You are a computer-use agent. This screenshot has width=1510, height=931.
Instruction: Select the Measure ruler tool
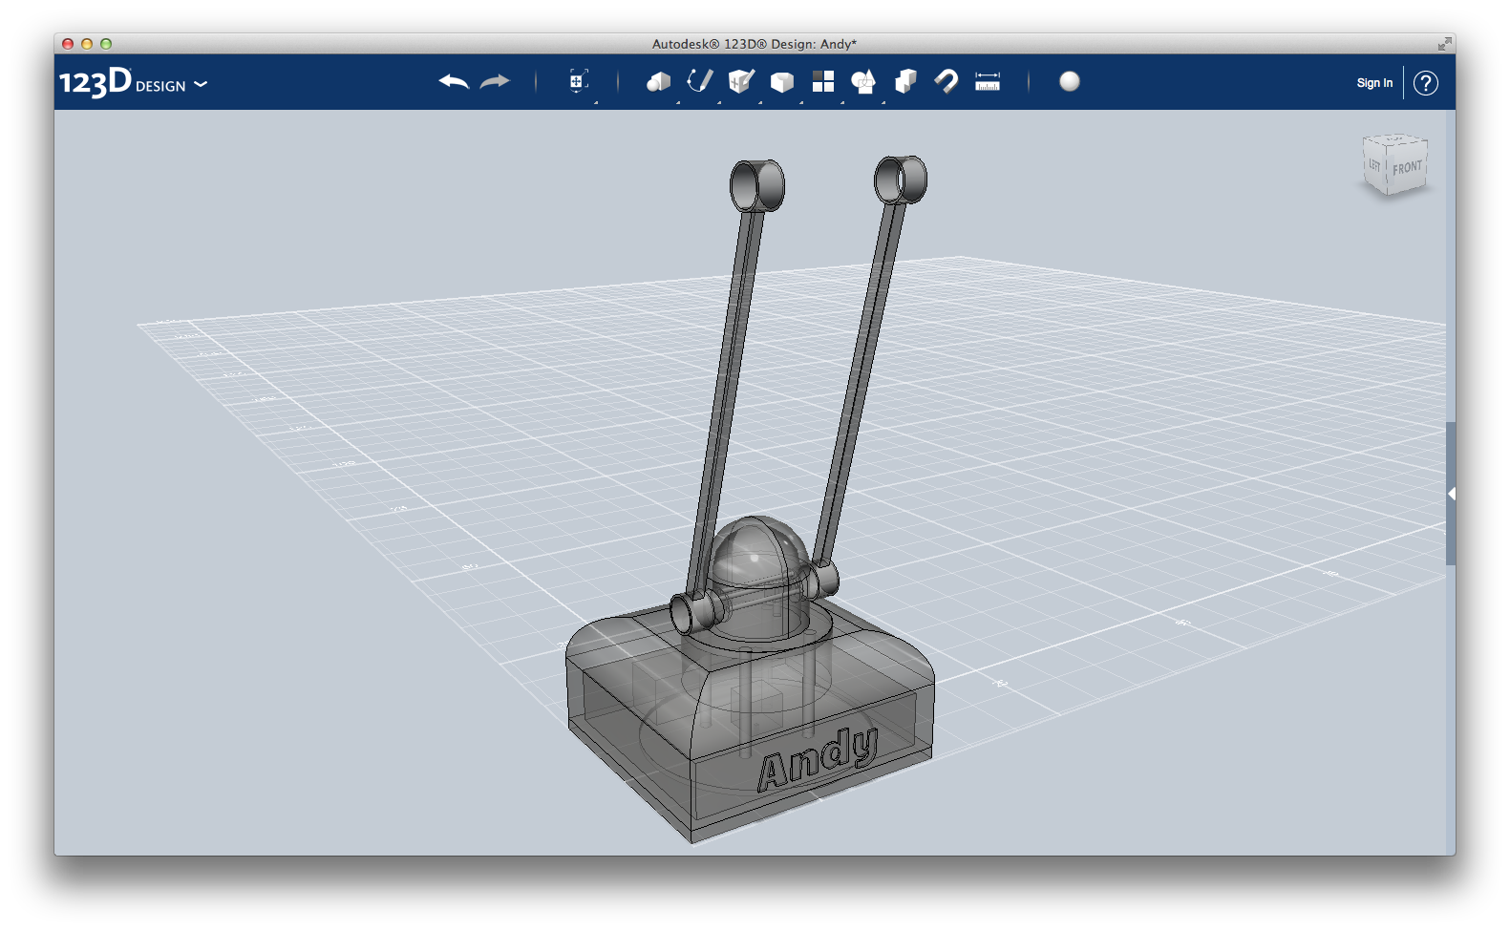coord(988,82)
